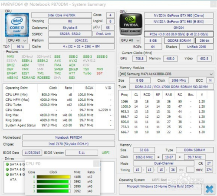Image resolution: width=217 pixels, height=196 pixels.
Task: Click the Intel Core i7 logo
Action: tap(17, 25)
